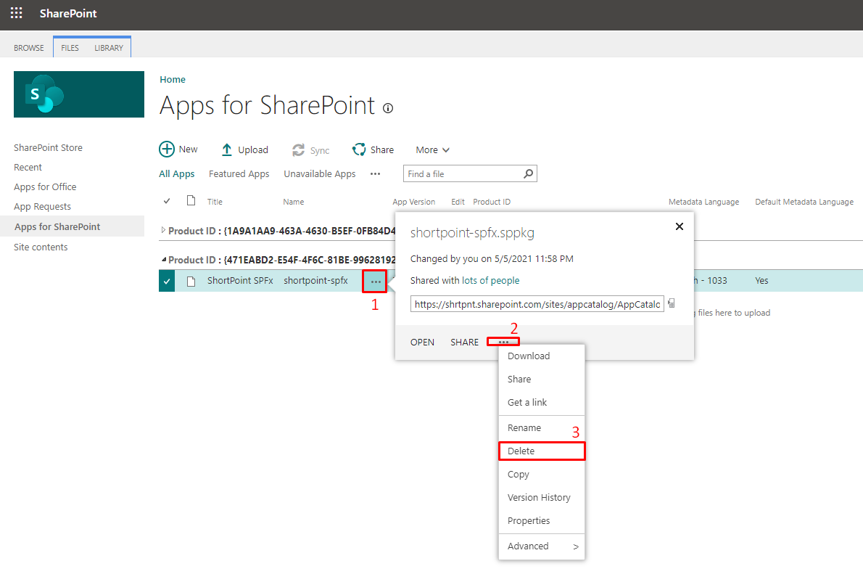Click the lots of people link

click(490, 280)
